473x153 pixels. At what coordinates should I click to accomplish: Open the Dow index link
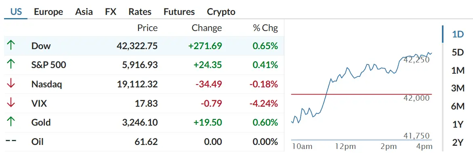click(x=41, y=46)
